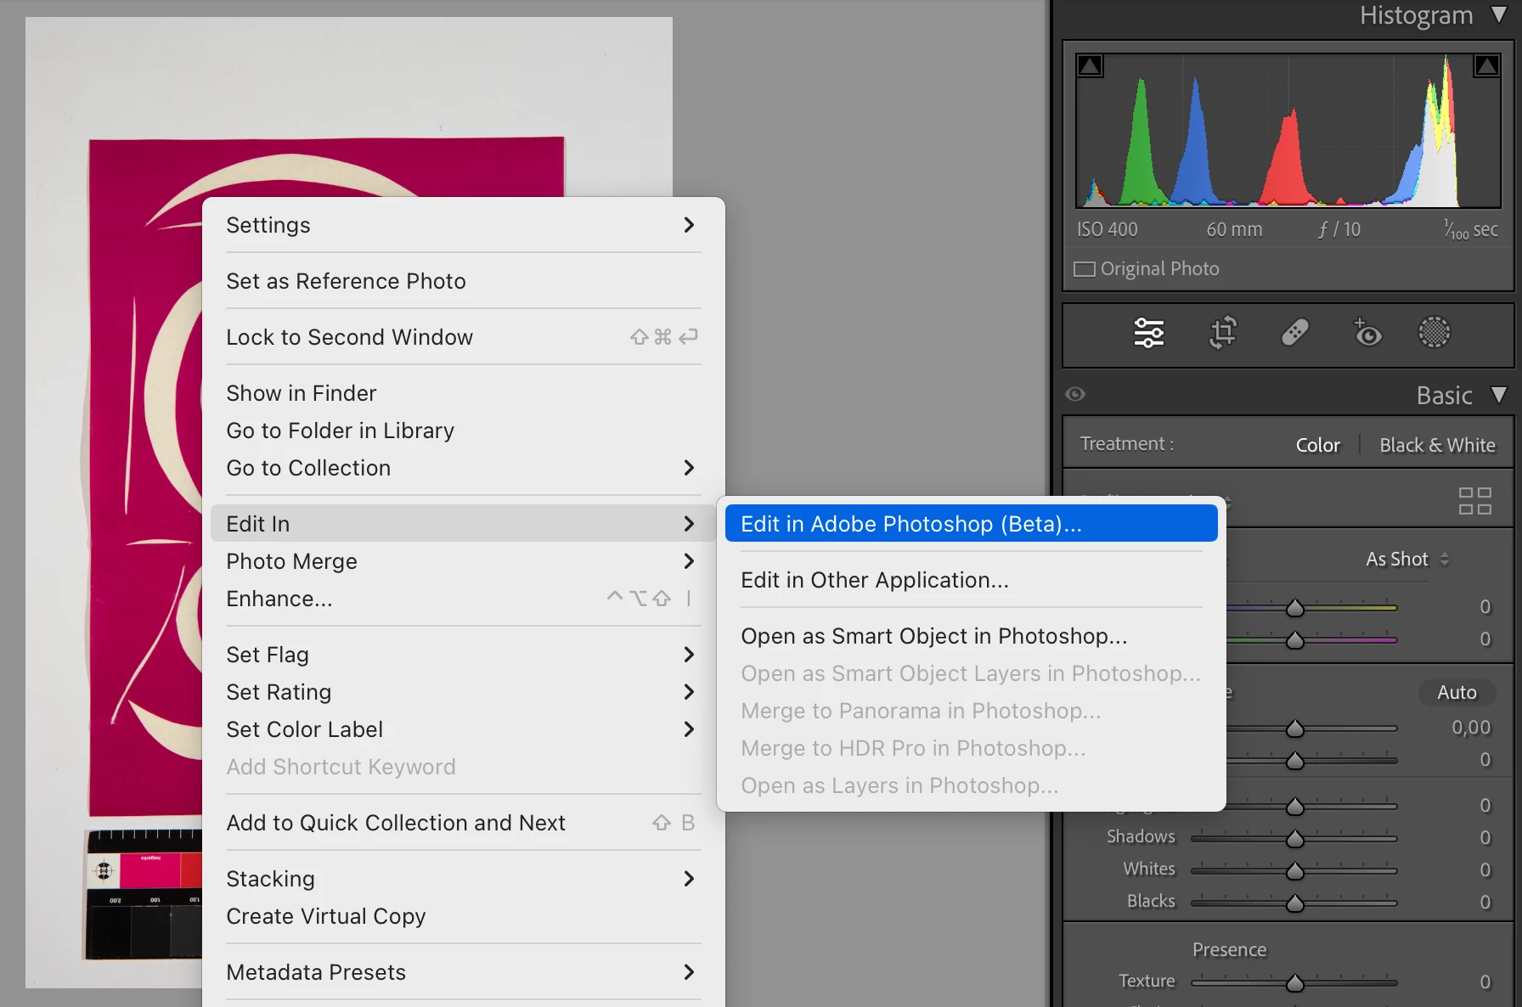The height and width of the screenshot is (1007, 1522).
Task: Enable the Original Photo checkbox
Action: pos(1085,269)
